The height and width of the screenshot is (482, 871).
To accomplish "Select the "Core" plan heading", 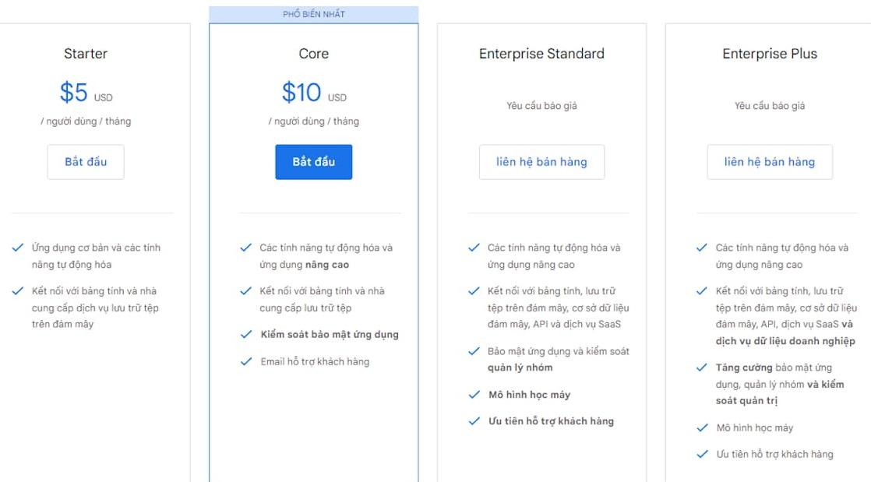I will pyautogui.click(x=314, y=53).
